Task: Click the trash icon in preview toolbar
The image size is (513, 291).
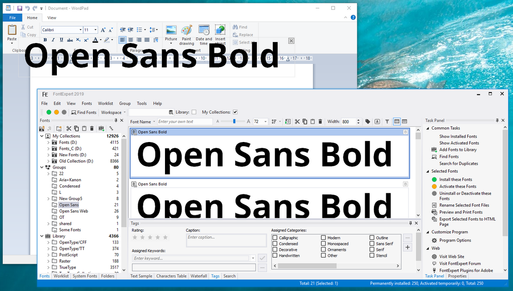Action: click(x=320, y=121)
